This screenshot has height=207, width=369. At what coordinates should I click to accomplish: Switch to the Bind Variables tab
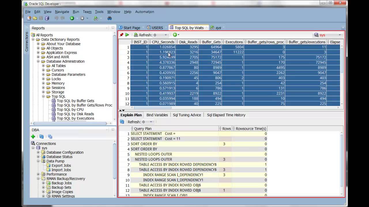coord(157,115)
